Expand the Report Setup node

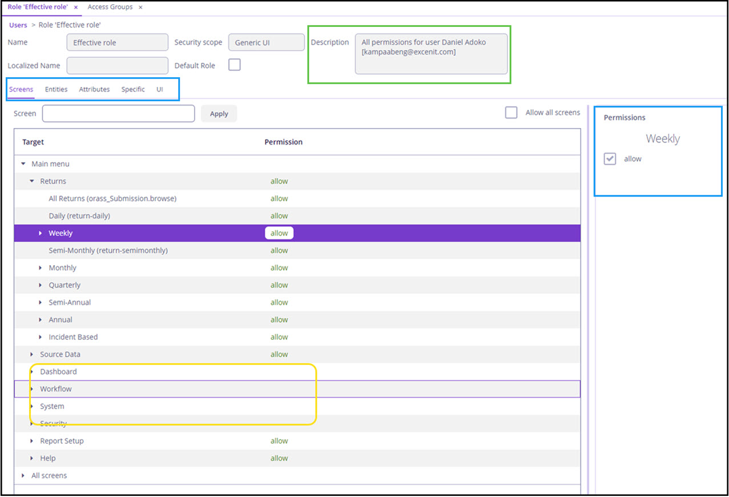coord(32,441)
